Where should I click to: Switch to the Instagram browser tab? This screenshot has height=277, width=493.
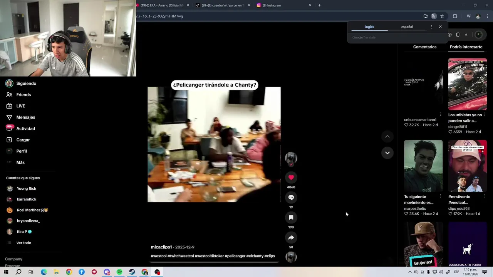click(x=285, y=5)
